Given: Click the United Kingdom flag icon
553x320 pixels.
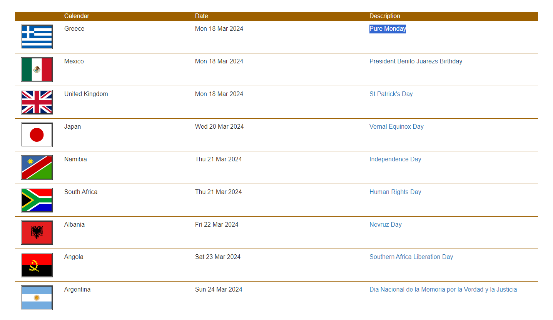Looking at the screenshot, I should pyautogui.click(x=37, y=102).
